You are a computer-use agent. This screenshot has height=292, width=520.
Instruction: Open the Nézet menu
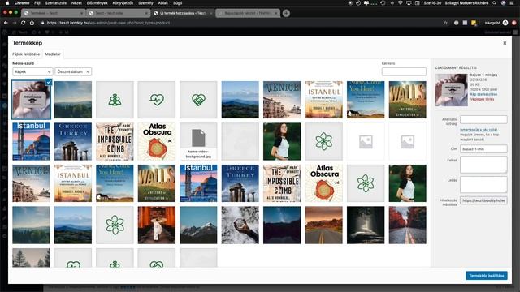click(76, 3)
